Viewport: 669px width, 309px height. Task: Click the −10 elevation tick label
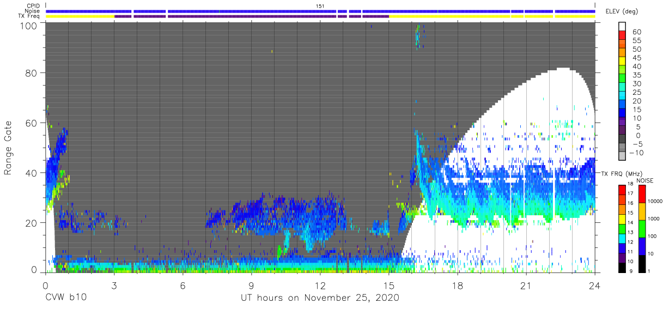[x=635, y=152]
